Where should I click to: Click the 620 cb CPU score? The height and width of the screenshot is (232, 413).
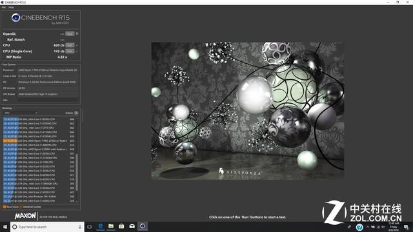(x=59, y=45)
